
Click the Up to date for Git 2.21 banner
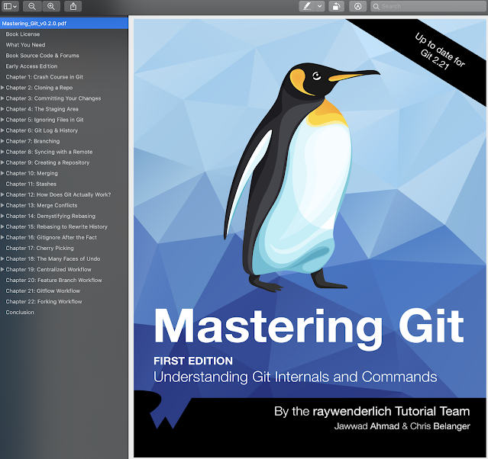coord(439,51)
